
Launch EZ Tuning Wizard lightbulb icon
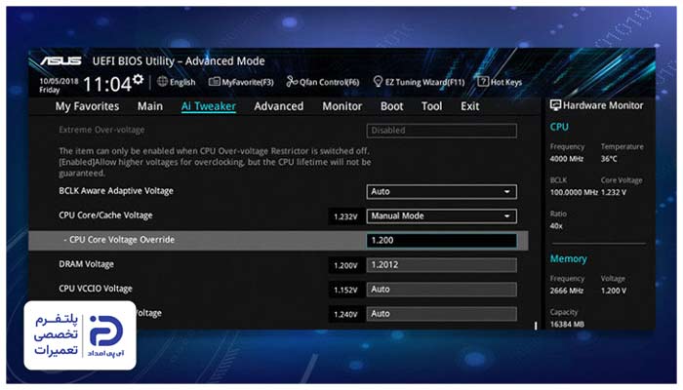click(378, 81)
